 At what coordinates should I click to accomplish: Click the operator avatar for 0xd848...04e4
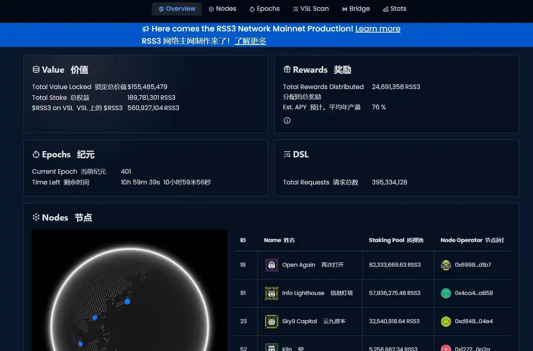(446, 322)
